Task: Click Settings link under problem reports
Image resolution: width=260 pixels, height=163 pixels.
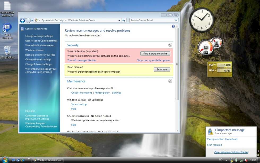Action: (x=116, y=93)
